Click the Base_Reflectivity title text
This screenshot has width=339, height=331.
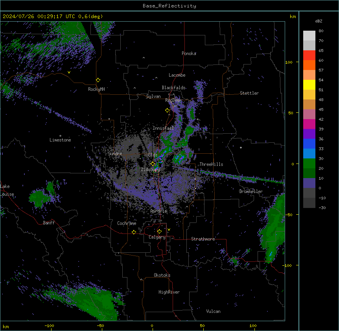[x=169, y=6]
